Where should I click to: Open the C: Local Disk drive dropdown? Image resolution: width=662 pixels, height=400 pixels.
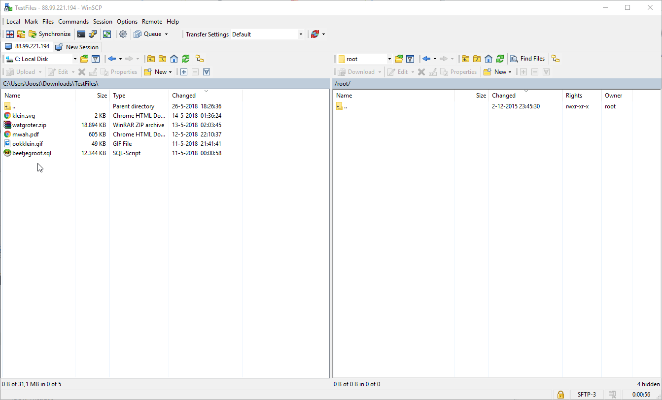(x=75, y=59)
